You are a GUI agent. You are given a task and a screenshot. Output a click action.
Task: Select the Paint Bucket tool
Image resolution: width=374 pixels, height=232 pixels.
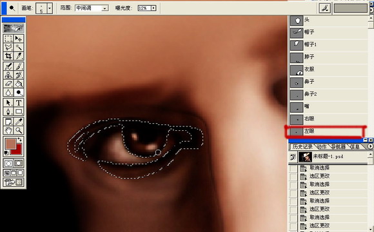coord(19,84)
